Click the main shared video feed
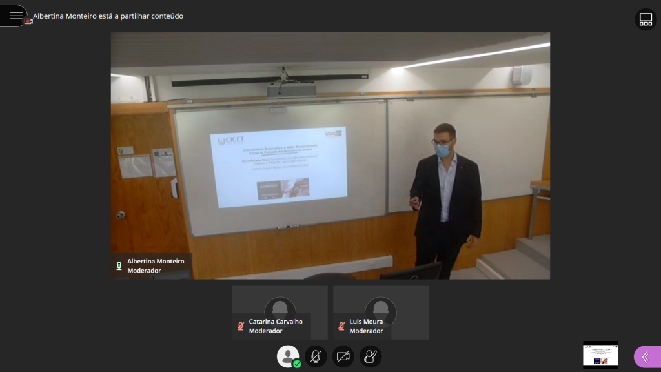The height and width of the screenshot is (372, 661). (330, 155)
